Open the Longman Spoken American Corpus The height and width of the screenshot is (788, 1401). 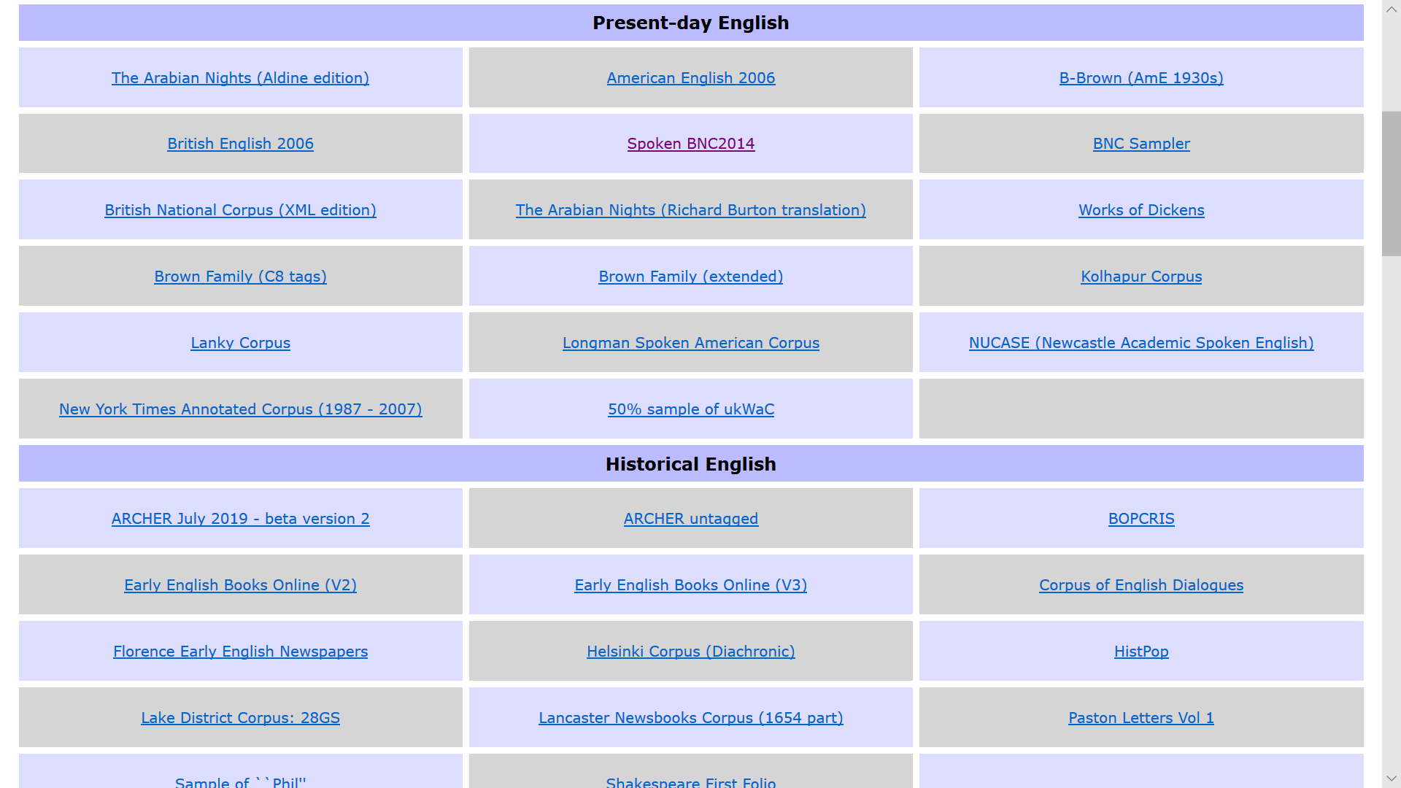[x=690, y=343]
